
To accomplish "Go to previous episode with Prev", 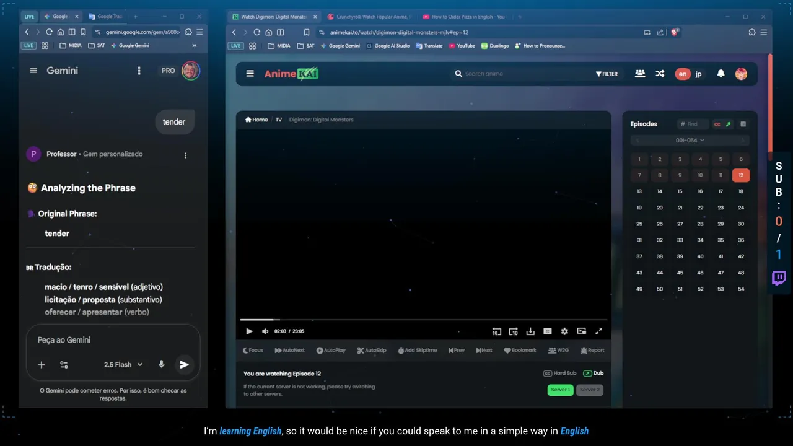I will (457, 351).
